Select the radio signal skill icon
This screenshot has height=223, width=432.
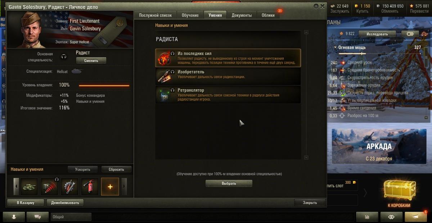click(x=49, y=187)
